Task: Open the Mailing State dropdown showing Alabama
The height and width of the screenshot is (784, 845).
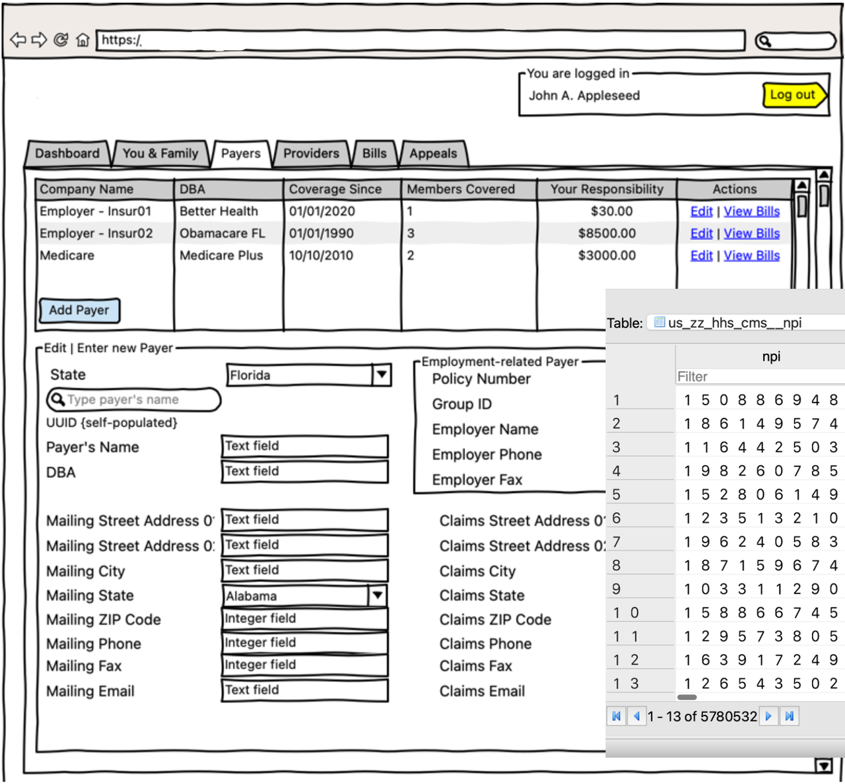Action: tap(377, 596)
